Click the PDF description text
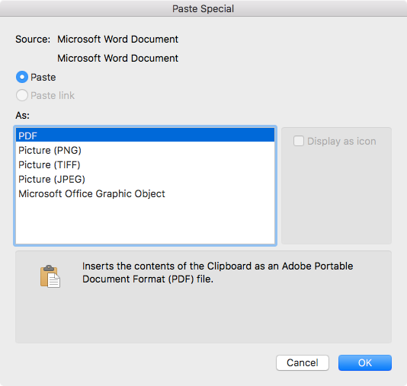This screenshot has width=407, height=386. pyautogui.click(x=217, y=273)
